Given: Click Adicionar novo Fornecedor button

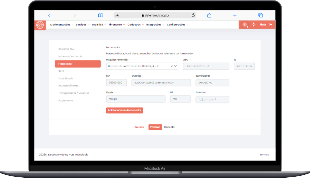Looking at the screenshot, I should tap(125, 110).
